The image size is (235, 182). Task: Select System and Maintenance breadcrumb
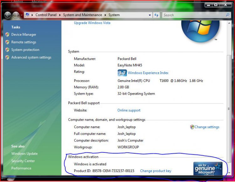point(82,15)
